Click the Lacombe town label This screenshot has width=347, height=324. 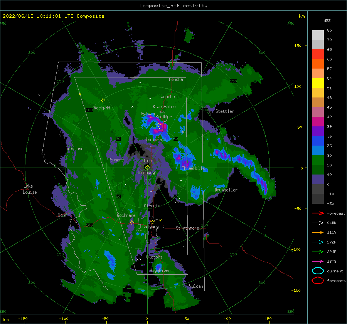coord(167,97)
